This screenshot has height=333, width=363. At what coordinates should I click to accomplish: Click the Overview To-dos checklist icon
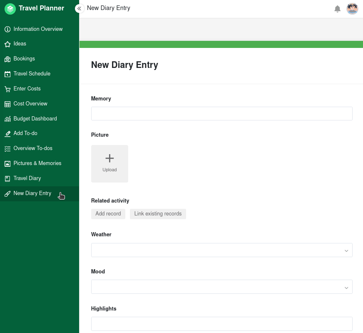click(x=7, y=149)
